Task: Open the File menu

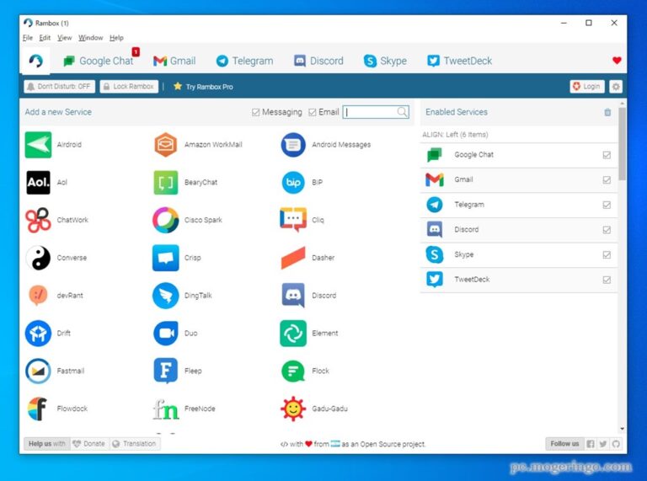Action: click(x=28, y=38)
